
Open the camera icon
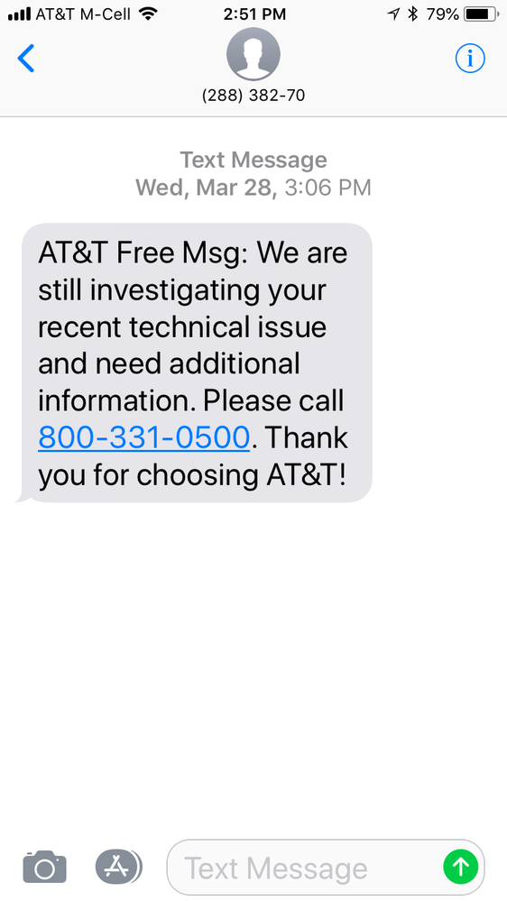point(44,867)
